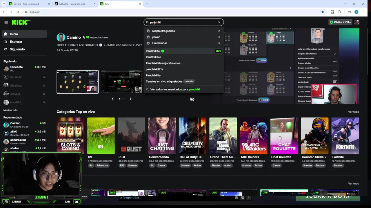Image resolution: width=371 pixels, height=208 pixels.
Task: Open recommended channel Camino
Action: point(24,125)
